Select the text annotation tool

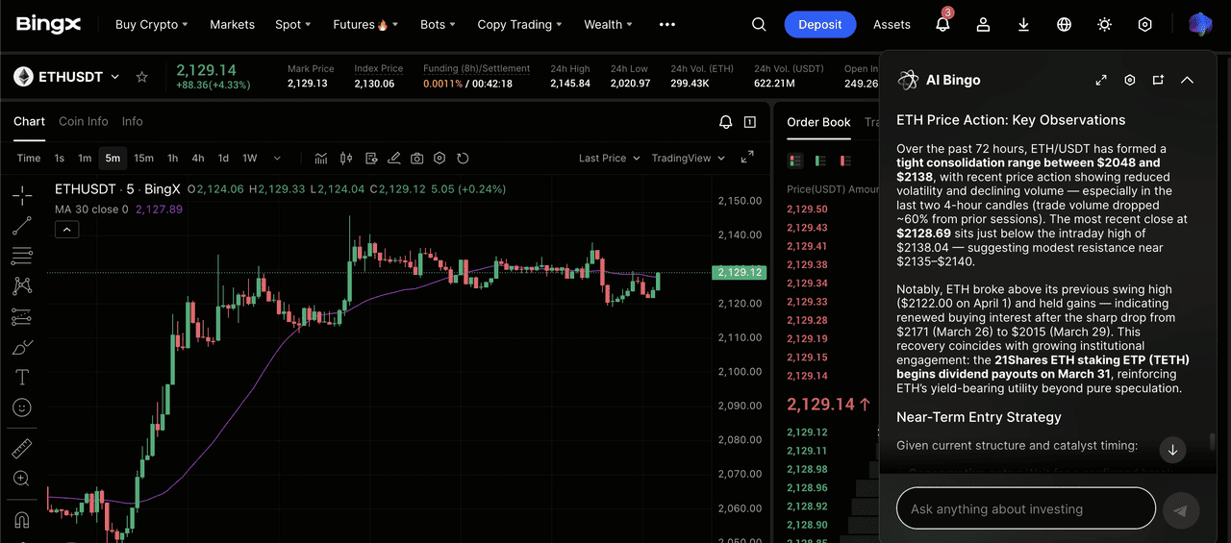21,377
